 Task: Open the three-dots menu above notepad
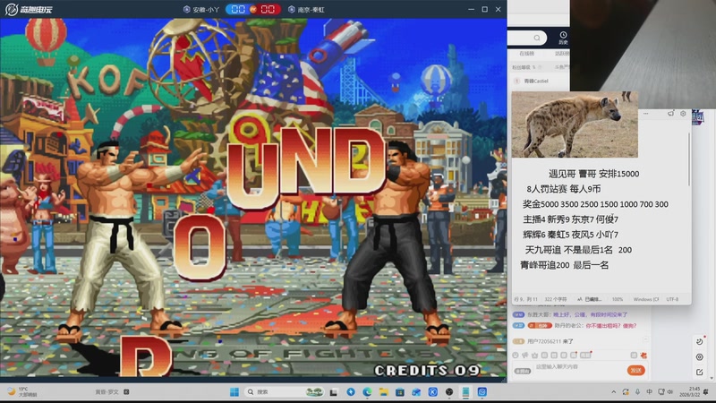coord(645,114)
